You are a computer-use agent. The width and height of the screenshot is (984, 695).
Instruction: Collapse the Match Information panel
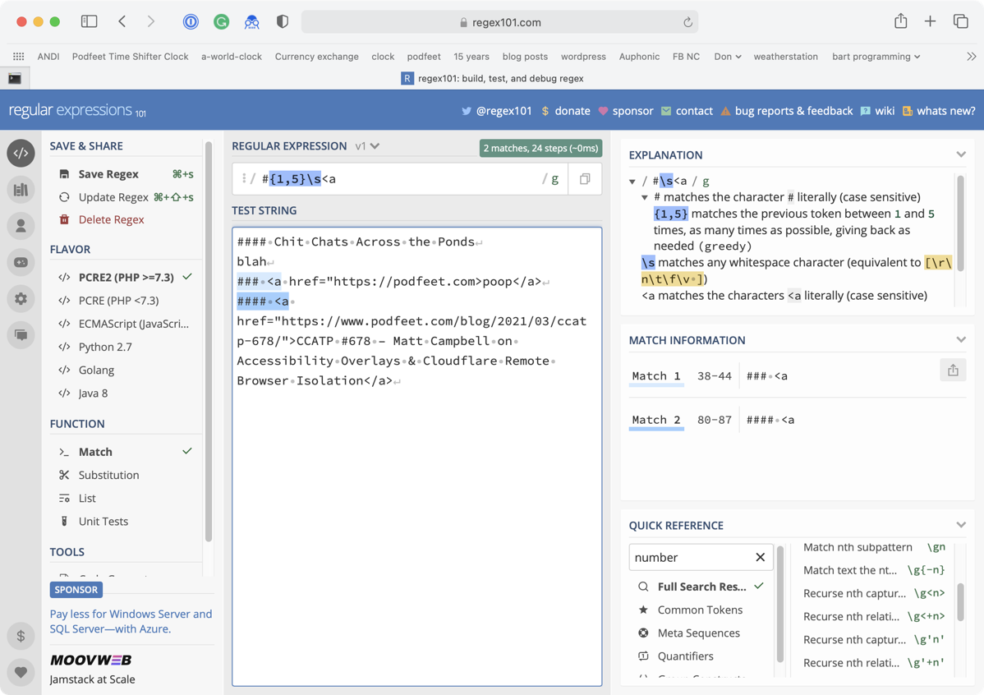coord(960,340)
